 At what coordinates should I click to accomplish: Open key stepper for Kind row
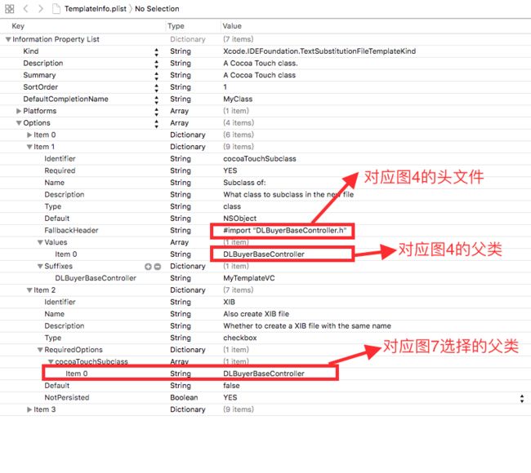156,51
